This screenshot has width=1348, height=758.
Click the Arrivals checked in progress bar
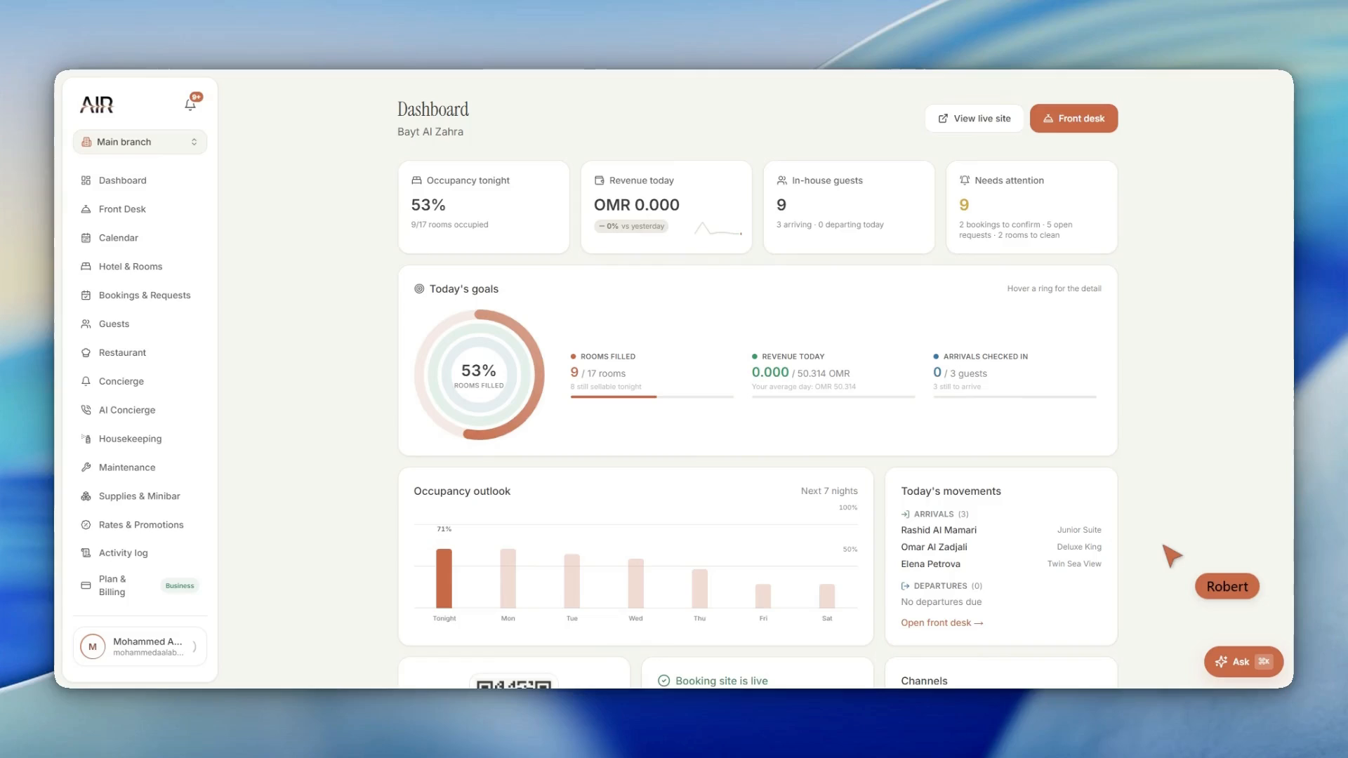pyautogui.click(x=1015, y=397)
